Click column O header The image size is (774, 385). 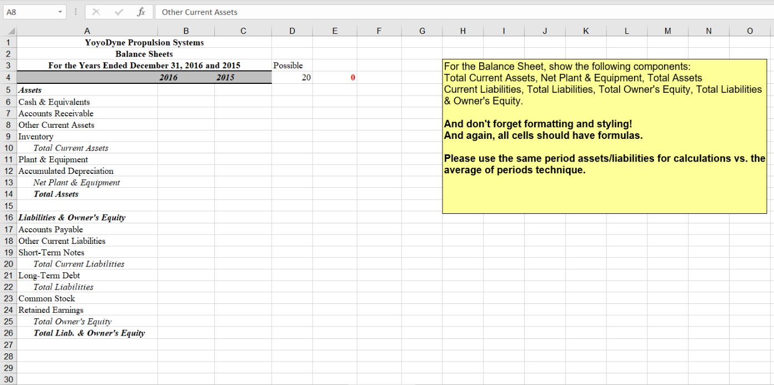click(x=749, y=31)
